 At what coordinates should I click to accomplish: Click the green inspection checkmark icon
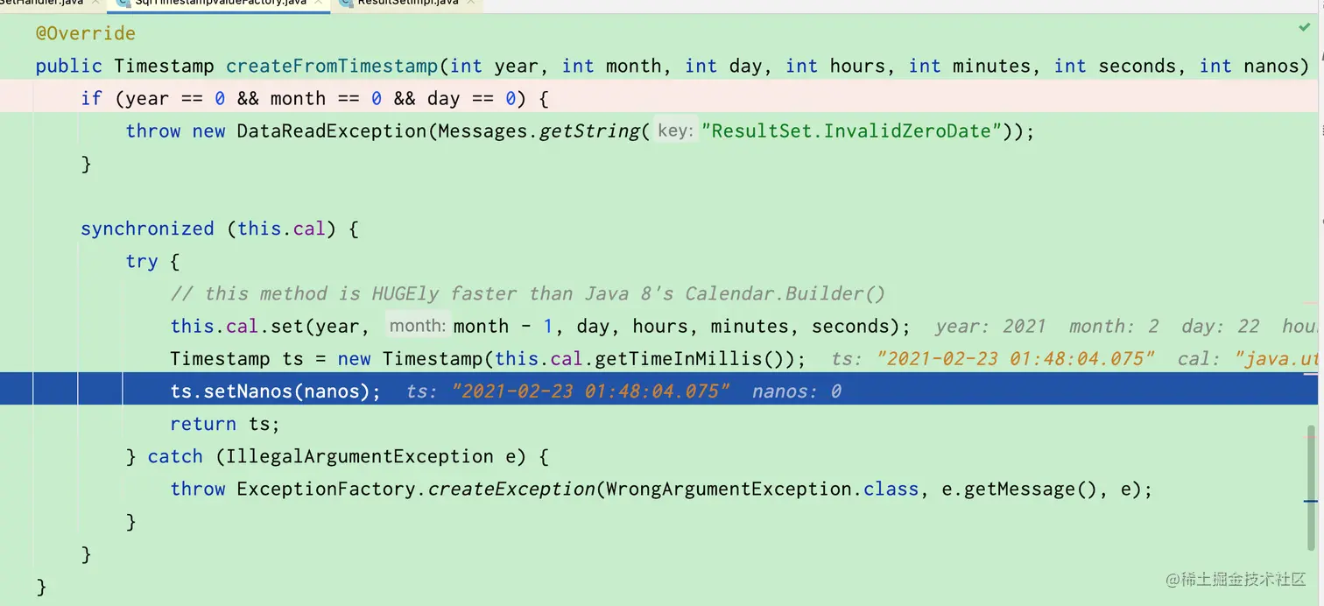[1304, 28]
